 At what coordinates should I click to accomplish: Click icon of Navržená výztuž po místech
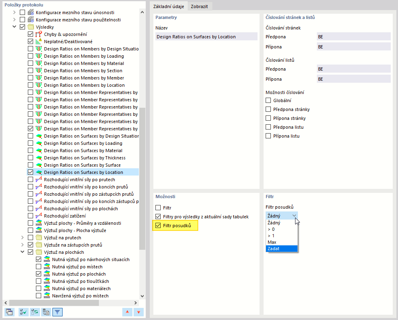[x=47, y=296]
